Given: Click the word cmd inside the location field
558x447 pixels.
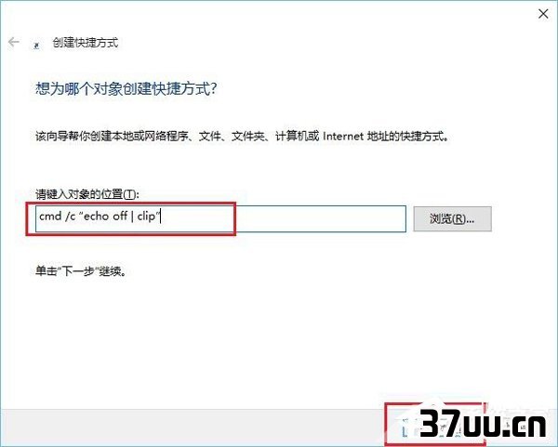Looking at the screenshot, I should tap(50, 216).
